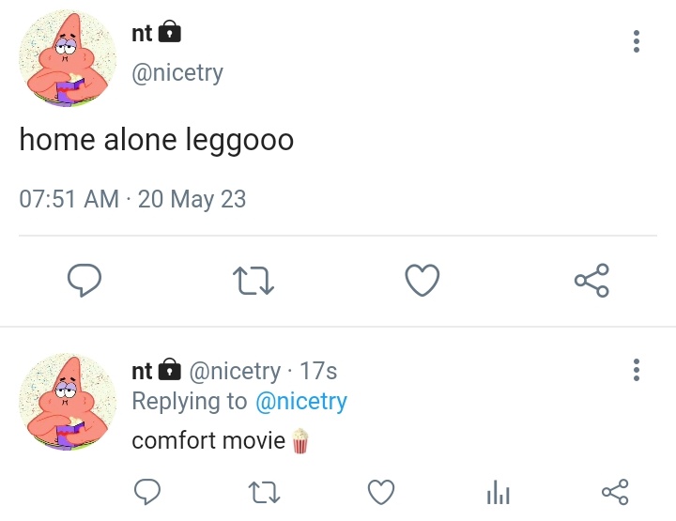This screenshot has width=676, height=521.
Task: Click the "nt" display name on the reply
Action: pos(142,371)
